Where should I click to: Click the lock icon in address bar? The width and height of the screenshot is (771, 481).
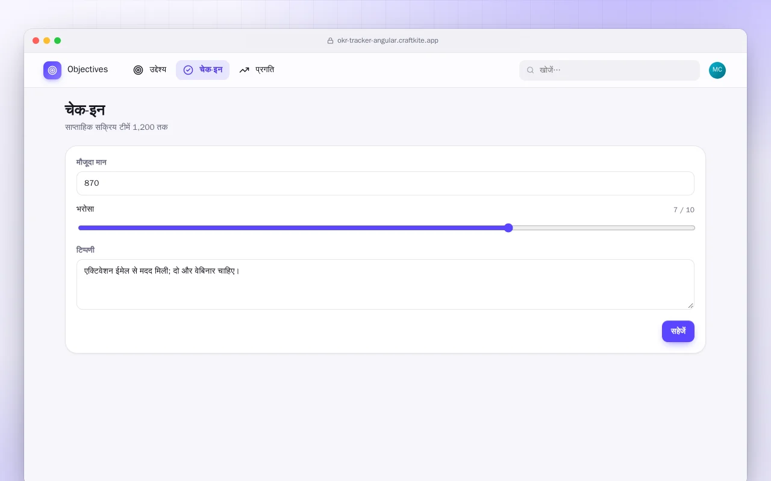[330, 41]
